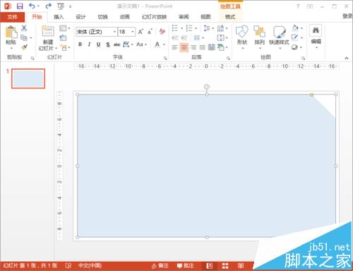Image resolution: width=353 pixels, height=271 pixels.
Task: Click the shape fill paint bucket
Action: point(295,28)
